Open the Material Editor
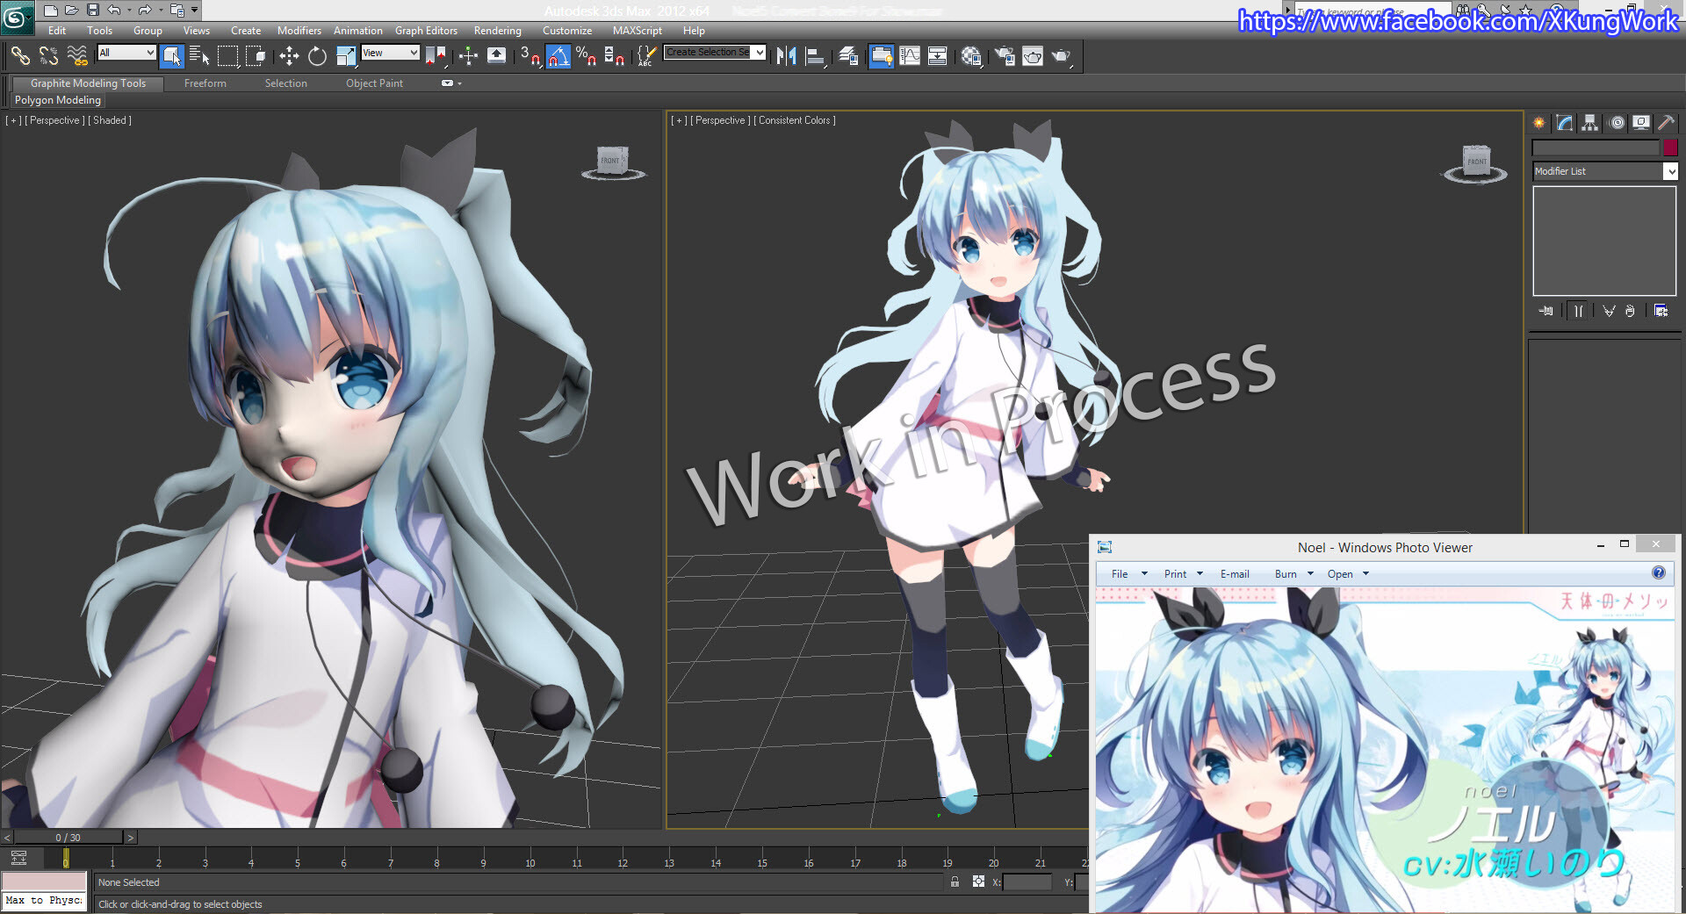 click(x=970, y=56)
